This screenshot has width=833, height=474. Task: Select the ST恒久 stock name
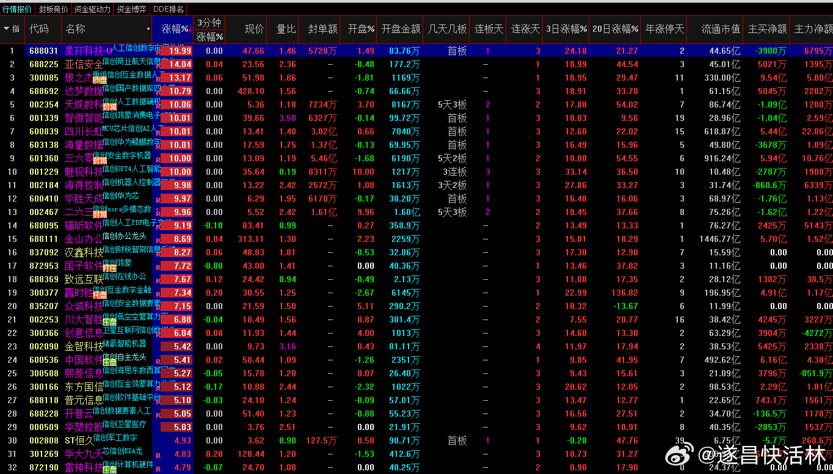[79, 440]
